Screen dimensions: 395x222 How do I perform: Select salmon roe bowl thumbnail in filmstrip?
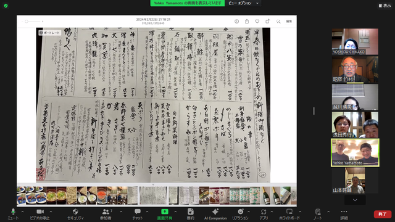point(102,195)
